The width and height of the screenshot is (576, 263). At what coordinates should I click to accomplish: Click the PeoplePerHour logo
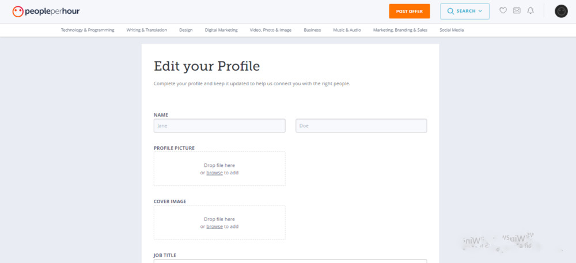click(48, 11)
